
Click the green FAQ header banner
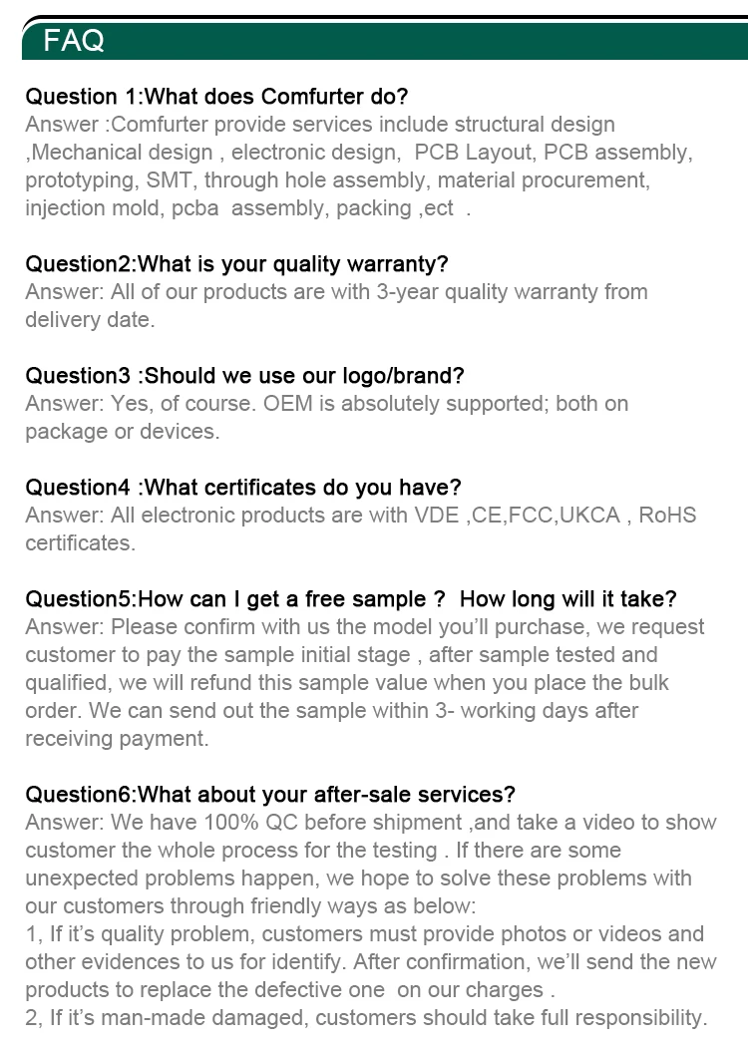pyautogui.click(x=385, y=40)
